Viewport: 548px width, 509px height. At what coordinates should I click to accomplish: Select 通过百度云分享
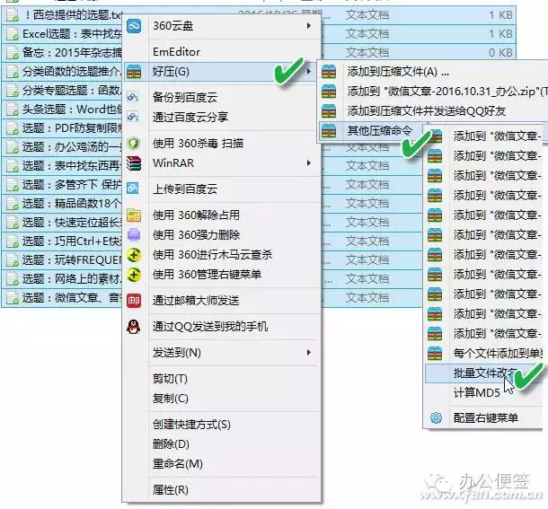[x=190, y=117]
